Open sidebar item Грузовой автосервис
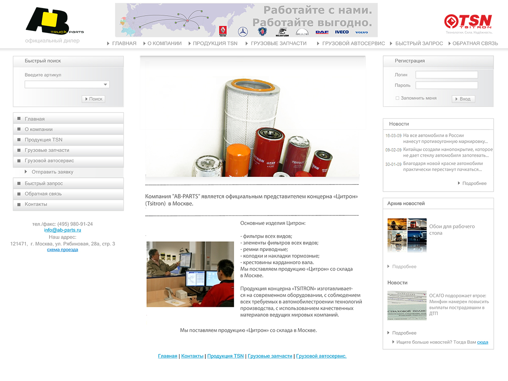Screen dimensions: 508x381 click(x=68, y=161)
